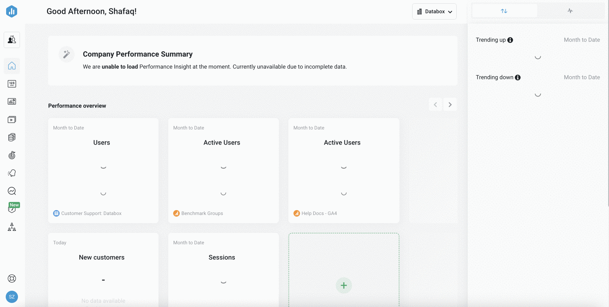
Task: Open Databoards chart icon in sidebar
Action: pos(12,102)
